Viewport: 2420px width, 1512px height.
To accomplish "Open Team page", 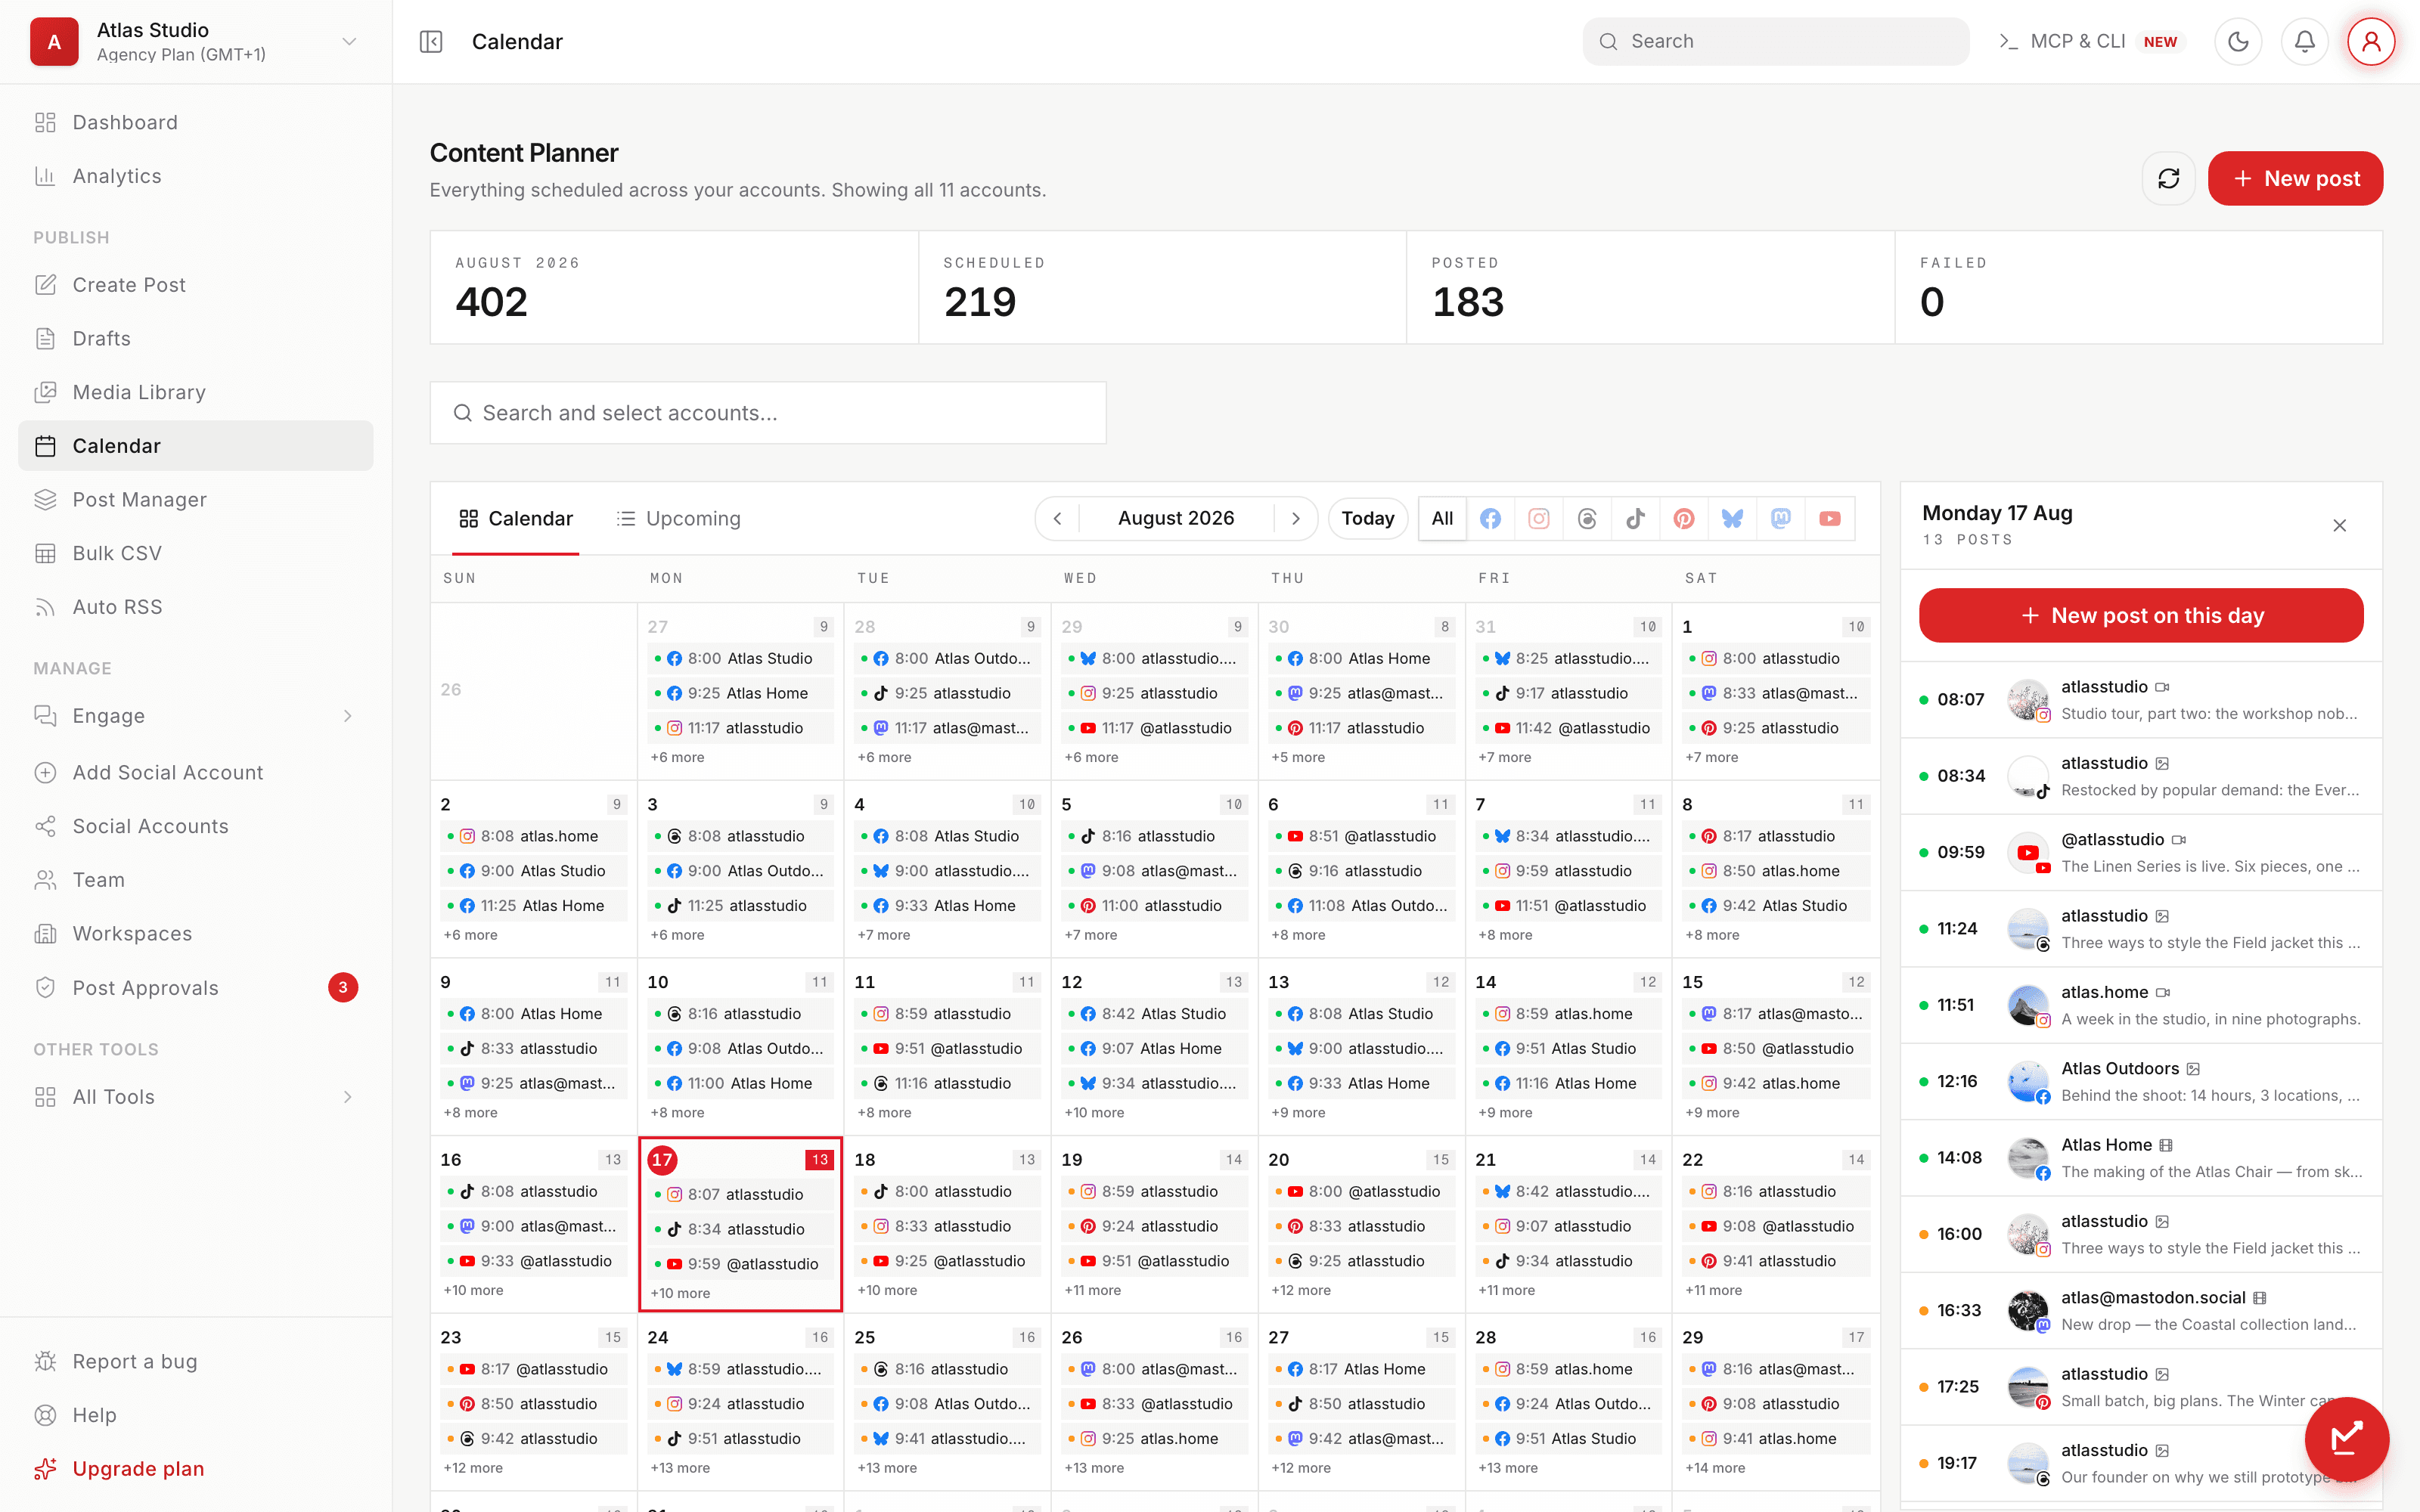I will (196, 880).
